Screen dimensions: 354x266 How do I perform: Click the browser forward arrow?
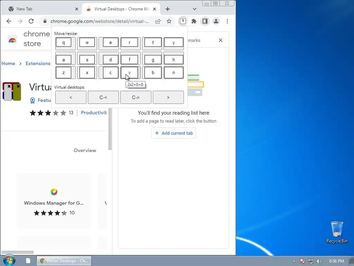pos(20,21)
